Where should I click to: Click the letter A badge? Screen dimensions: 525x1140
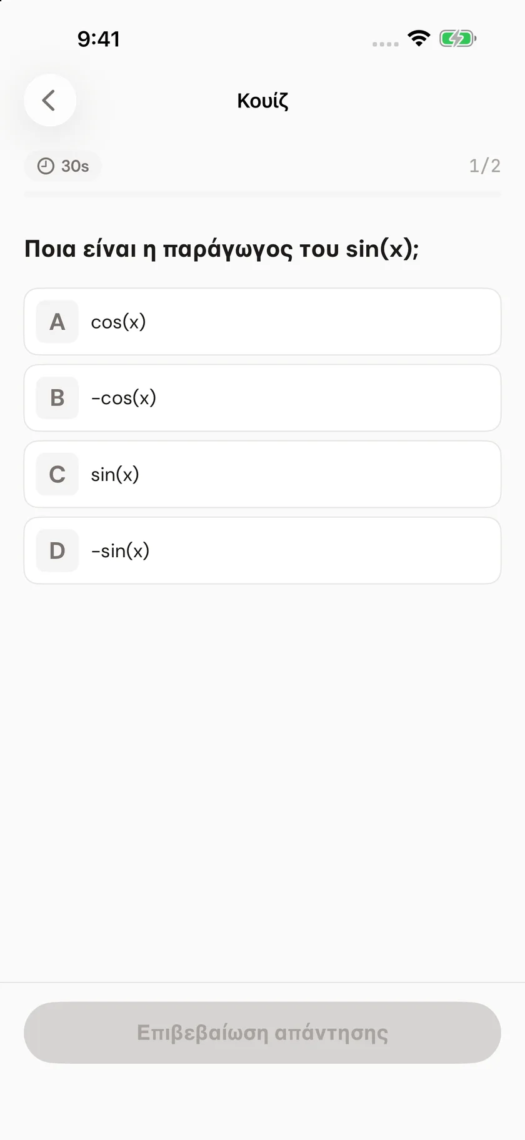(57, 322)
